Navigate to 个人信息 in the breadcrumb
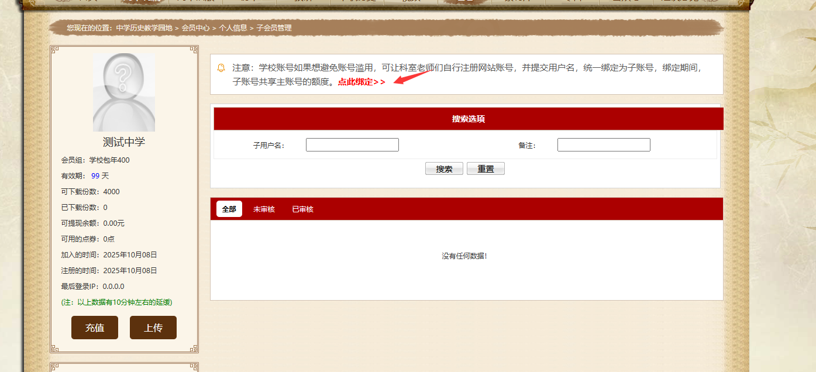 pos(233,28)
